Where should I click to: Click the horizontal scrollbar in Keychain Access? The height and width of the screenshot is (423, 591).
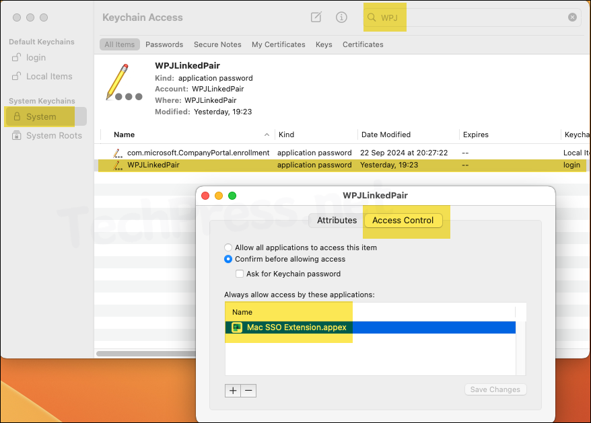click(x=146, y=354)
